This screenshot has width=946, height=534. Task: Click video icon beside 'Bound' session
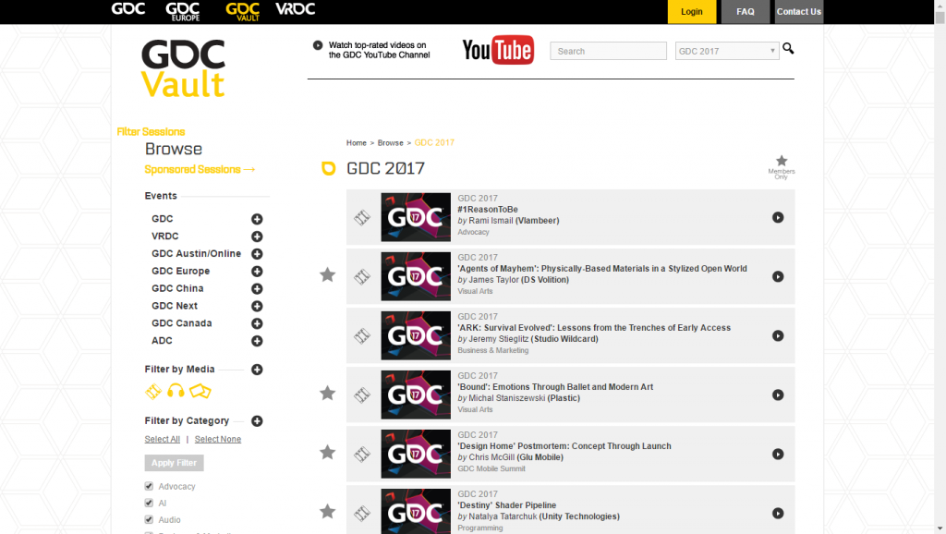pyautogui.click(x=362, y=394)
